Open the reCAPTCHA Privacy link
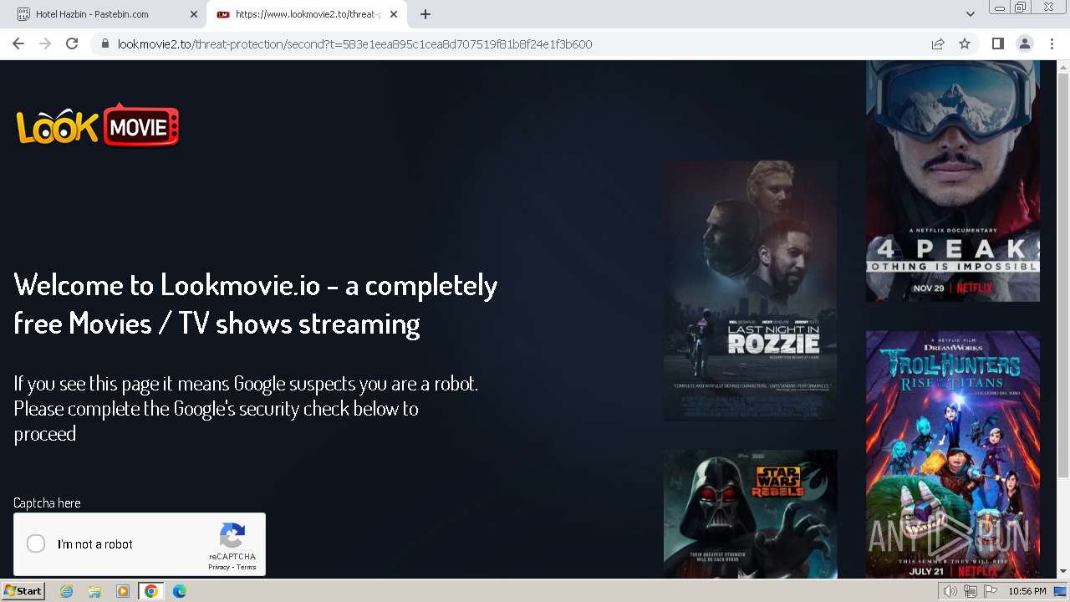Screen dimensions: 1070x602 point(219,567)
